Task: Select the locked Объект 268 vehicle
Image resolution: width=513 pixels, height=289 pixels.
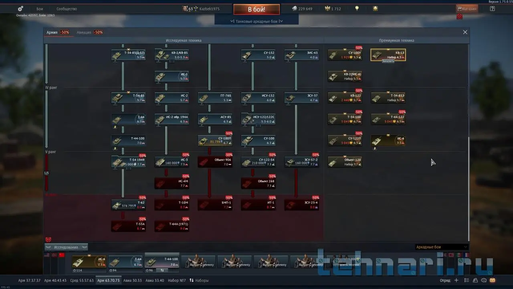Action: 258,183
